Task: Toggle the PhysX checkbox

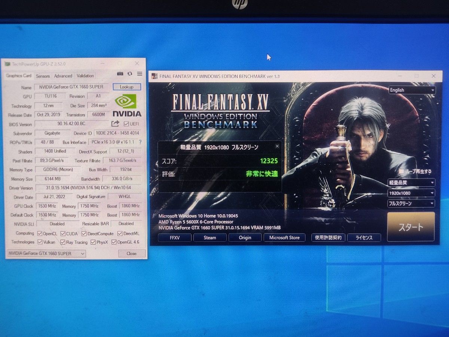Action: 93,242
